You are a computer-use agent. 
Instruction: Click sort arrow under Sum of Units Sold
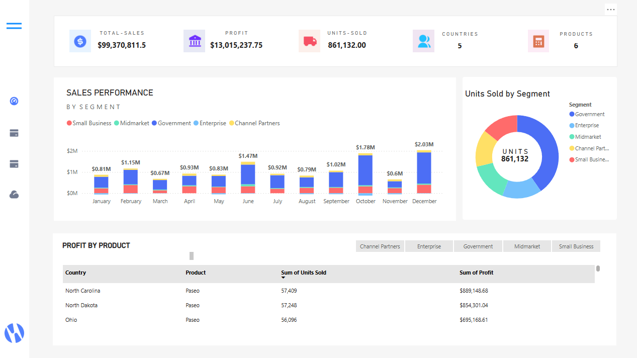(x=284, y=278)
